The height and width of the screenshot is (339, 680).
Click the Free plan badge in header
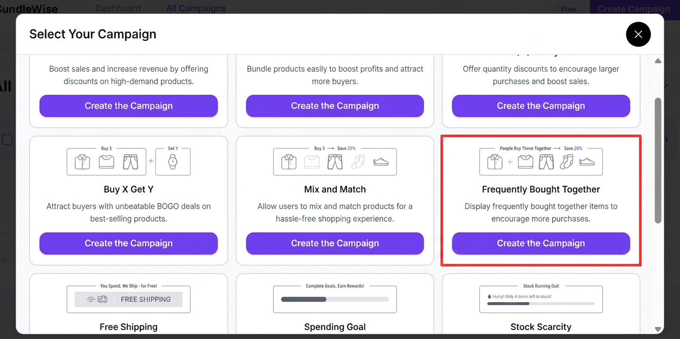tap(568, 9)
